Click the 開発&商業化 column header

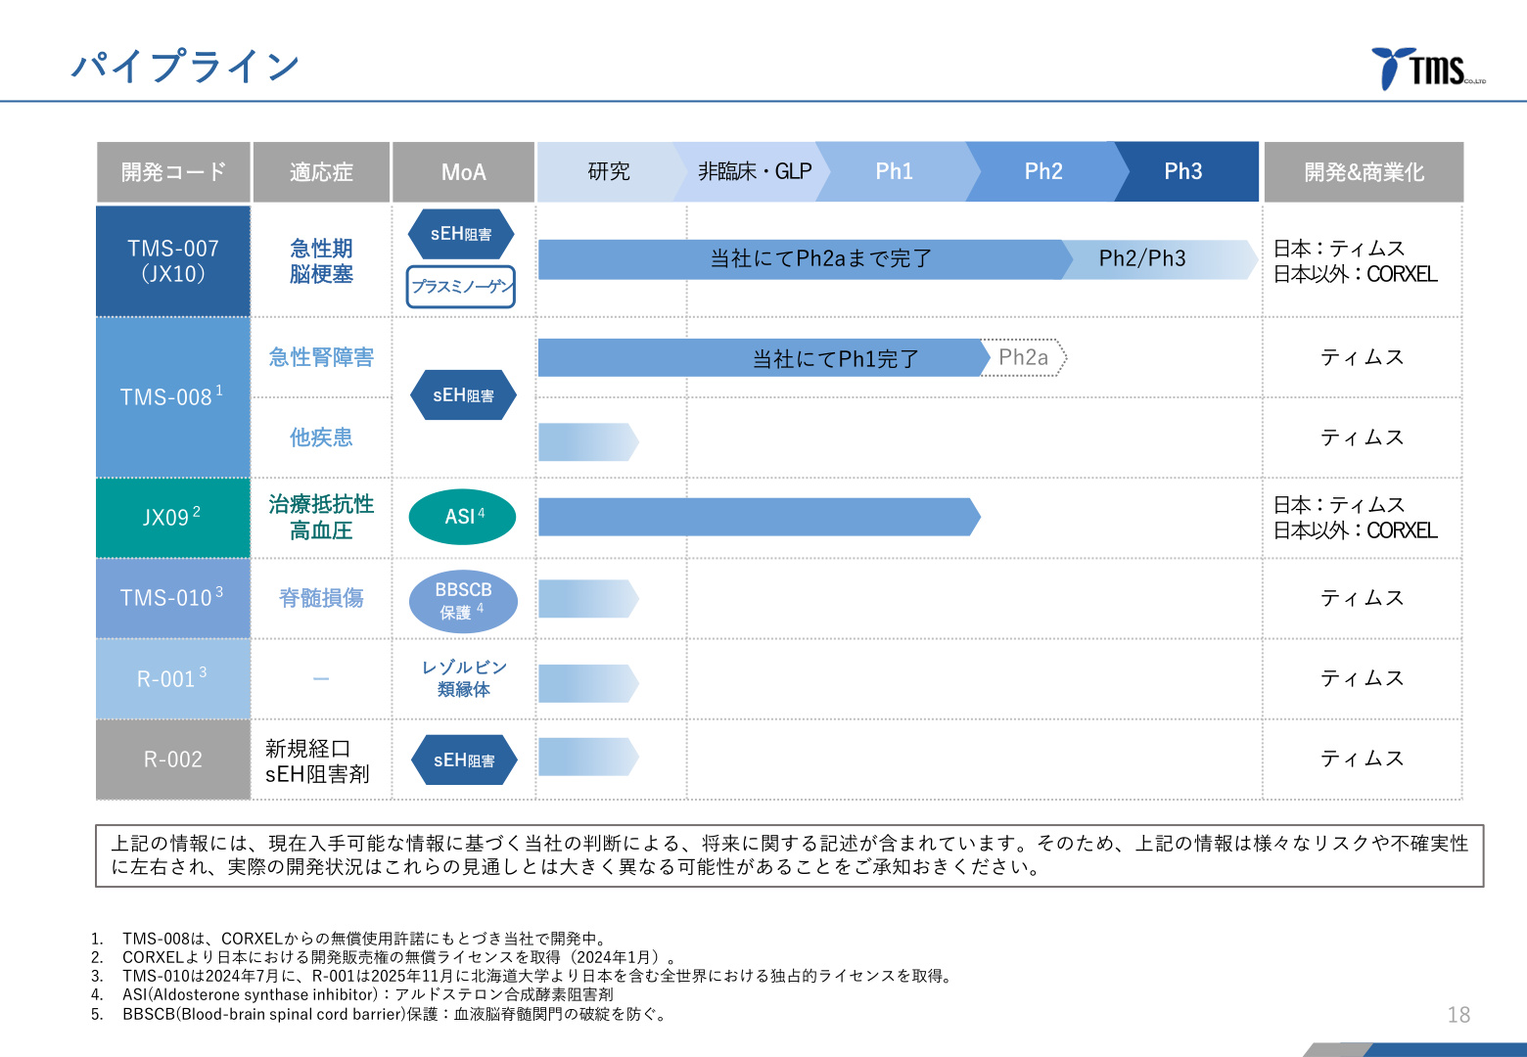click(1364, 172)
